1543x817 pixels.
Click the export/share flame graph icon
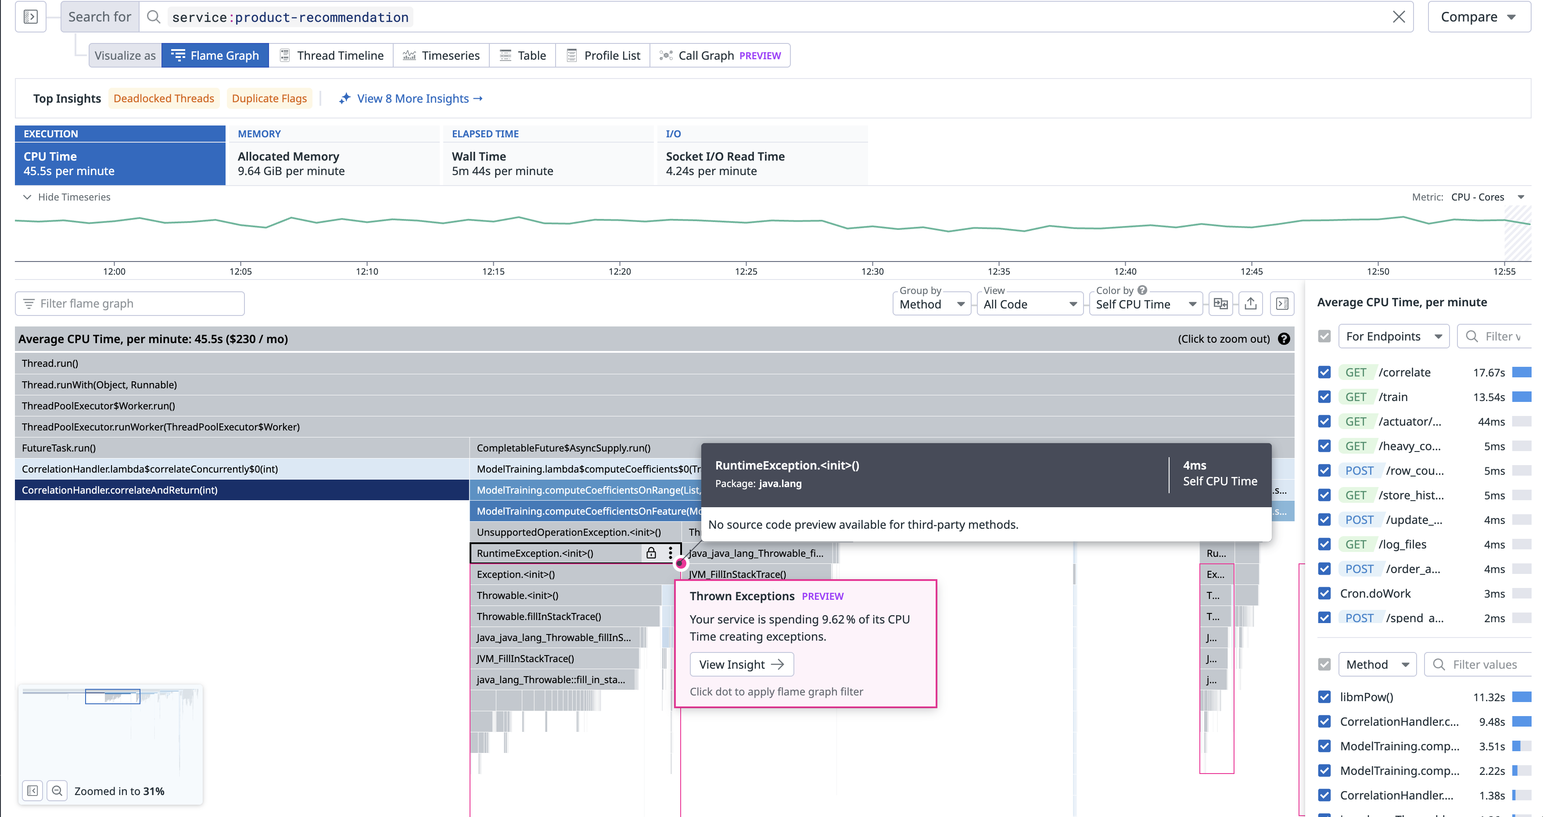click(1250, 304)
